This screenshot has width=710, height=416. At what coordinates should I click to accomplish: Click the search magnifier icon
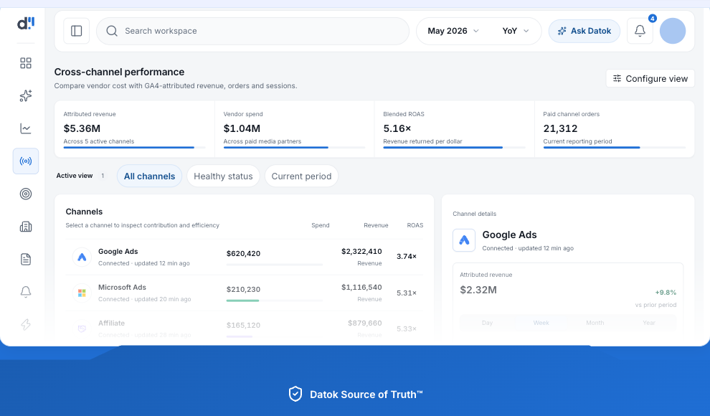(112, 31)
